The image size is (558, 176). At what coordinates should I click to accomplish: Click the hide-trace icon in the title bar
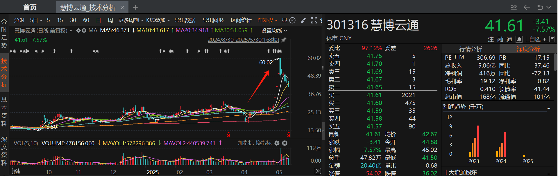[x=514, y=8]
